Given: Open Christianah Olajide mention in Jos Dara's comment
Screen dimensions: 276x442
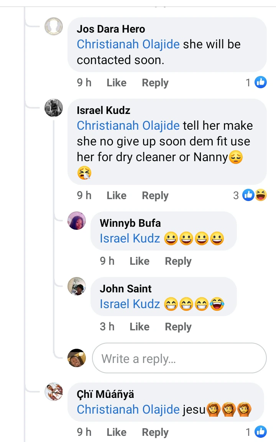Looking at the screenshot, I should (x=128, y=44).
